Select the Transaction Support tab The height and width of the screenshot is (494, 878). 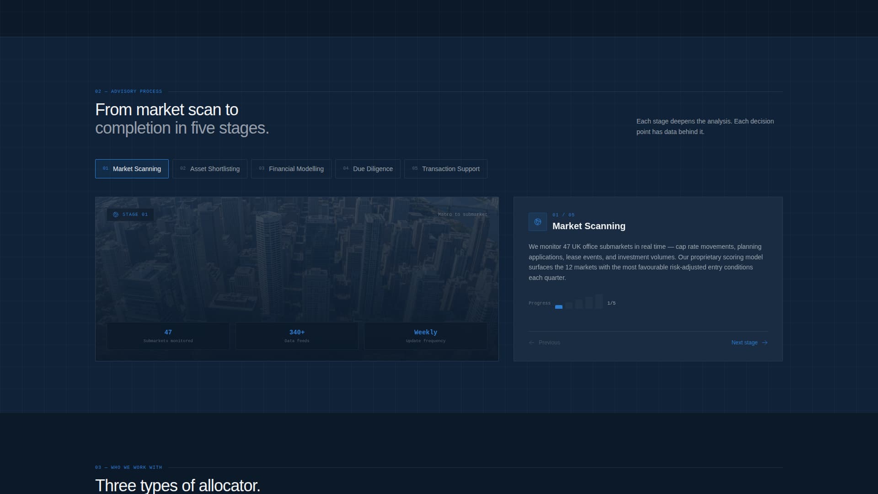tap(445, 169)
